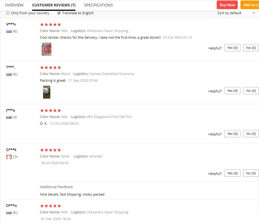This screenshot has height=223, width=259.
Task: Click the star rating on J***a's review
Action: click(51, 110)
